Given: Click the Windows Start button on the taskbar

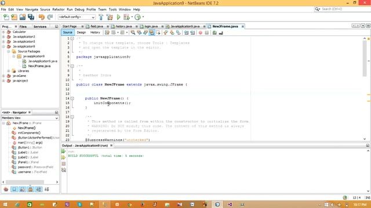Looking at the screenshot, I should tap(5, 205).
